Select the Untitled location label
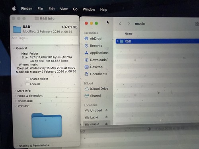This screenshot has height=149, width=199. point(96,110)
